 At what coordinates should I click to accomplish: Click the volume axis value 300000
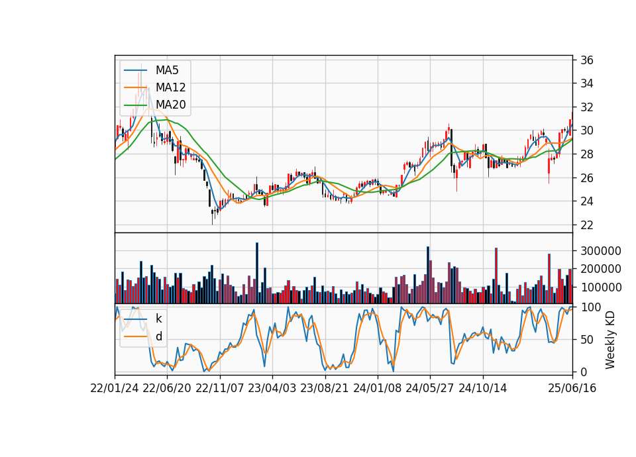tap(601, 251)
